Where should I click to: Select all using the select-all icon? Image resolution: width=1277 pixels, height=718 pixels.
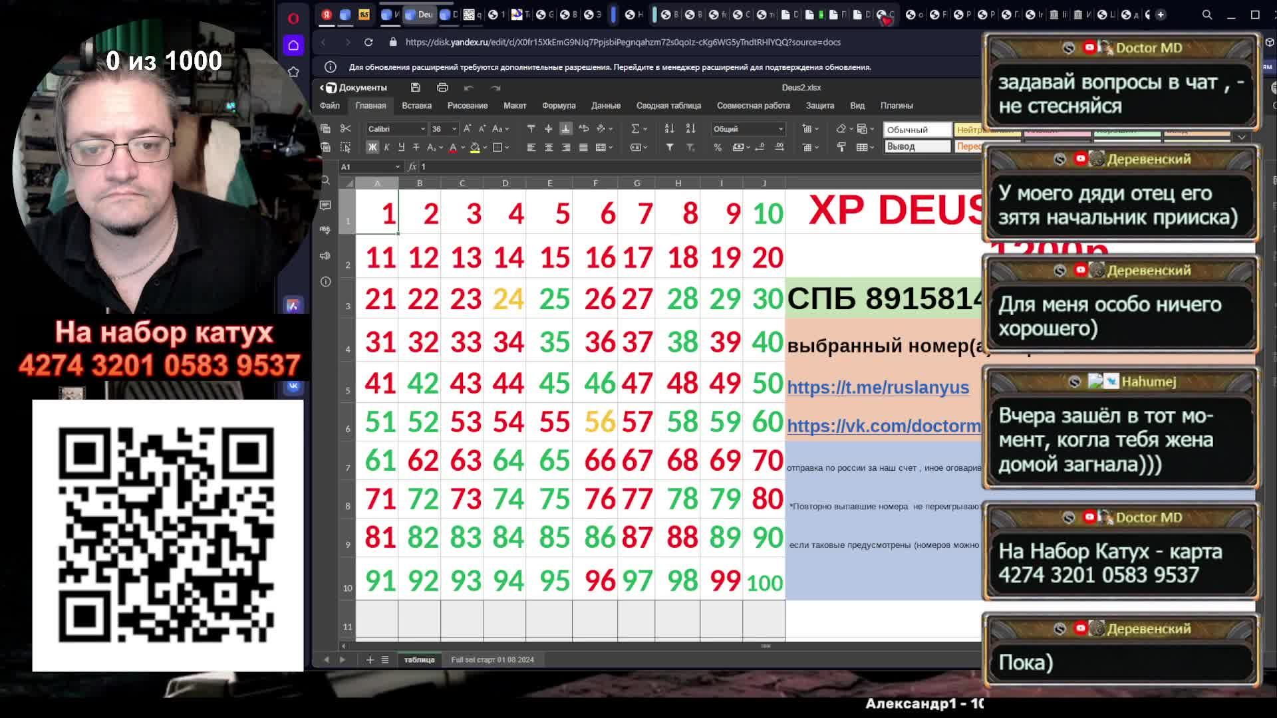click(x=345, y=147)
